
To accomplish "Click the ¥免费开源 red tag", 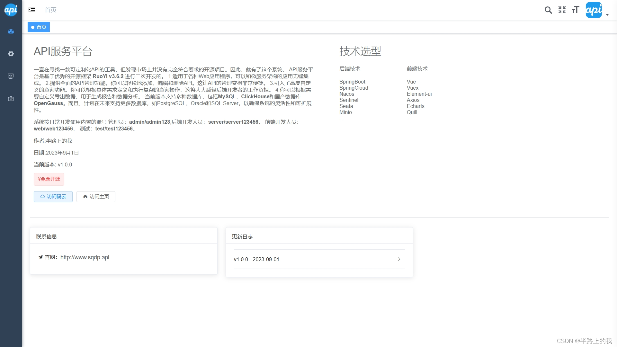I will click(x=49, y=179).
